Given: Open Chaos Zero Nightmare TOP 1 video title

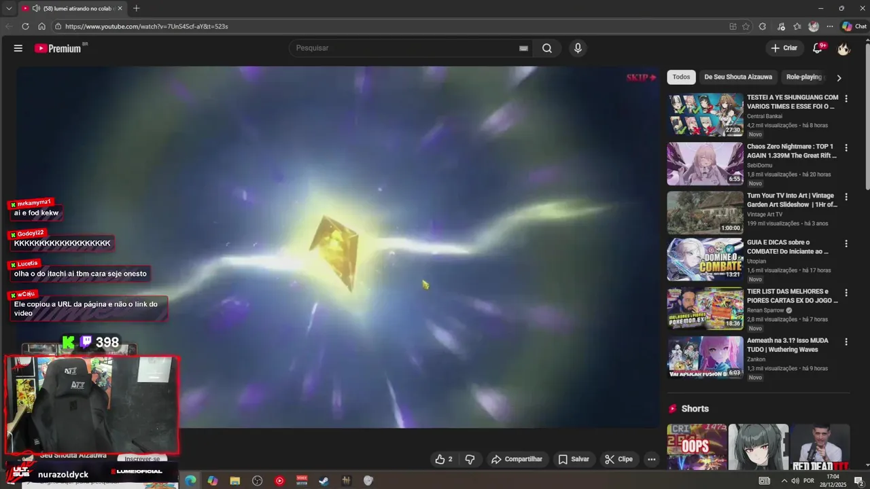Looking at the screenshot, I should (792, 151).
